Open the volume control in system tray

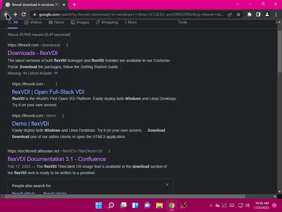(x=247, y=205)
